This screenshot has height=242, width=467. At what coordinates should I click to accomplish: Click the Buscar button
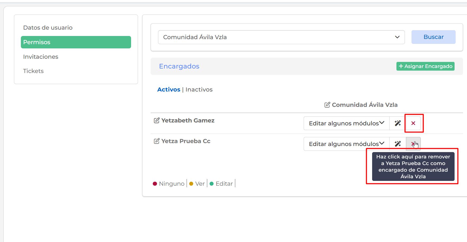pos(433,37)
